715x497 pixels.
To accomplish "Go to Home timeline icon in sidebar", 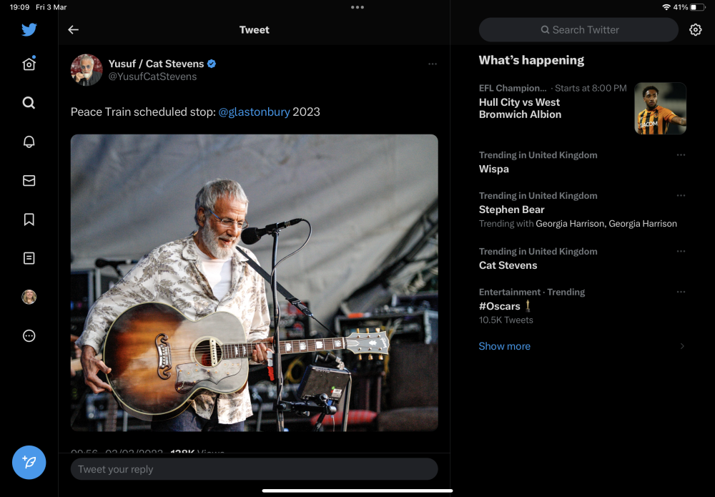I will 29,64.
